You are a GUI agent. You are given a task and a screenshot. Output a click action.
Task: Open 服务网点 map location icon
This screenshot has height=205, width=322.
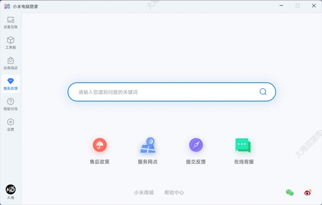pos(148,145)
